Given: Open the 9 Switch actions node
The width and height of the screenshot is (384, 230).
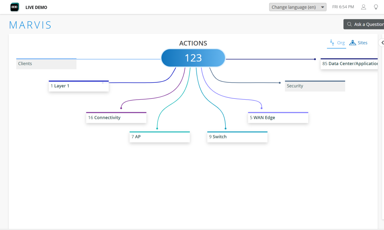Looking at the screenshot, I should click(x=237, y=137).
